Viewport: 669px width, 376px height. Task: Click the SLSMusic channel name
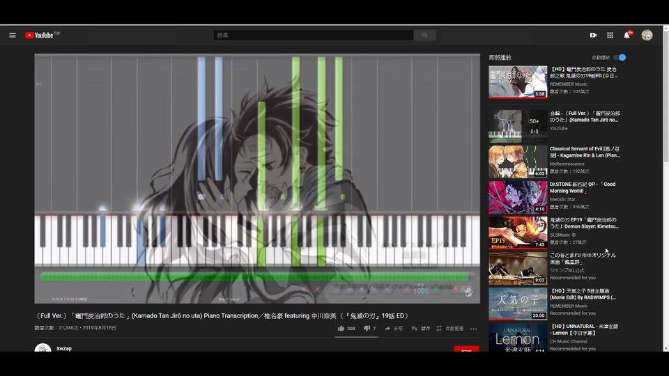tap(560, 235)
